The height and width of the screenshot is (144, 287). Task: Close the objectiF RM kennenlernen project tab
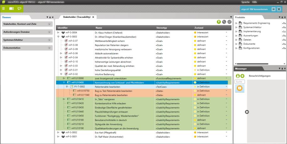coord(279,9)
